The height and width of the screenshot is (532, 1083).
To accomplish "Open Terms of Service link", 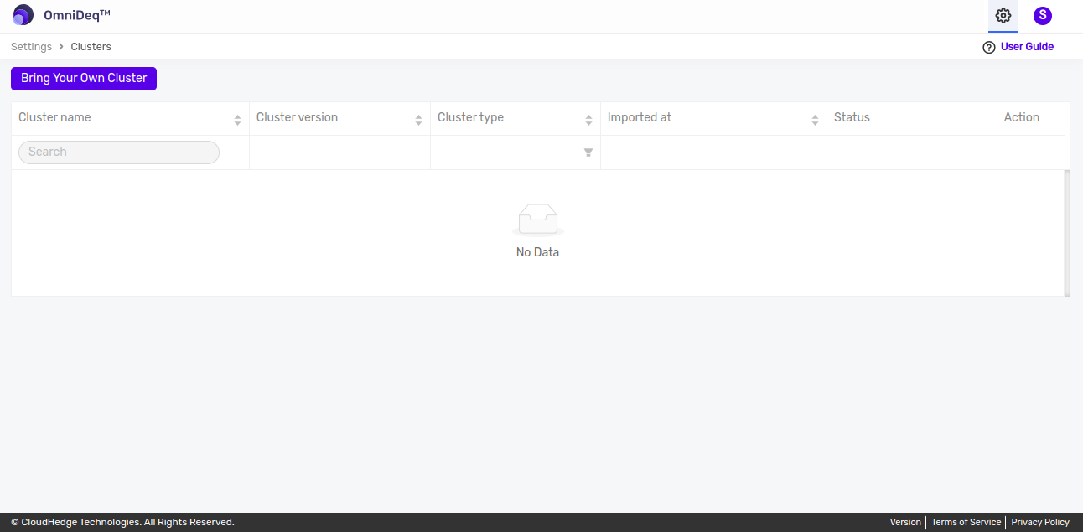I will click(x=966, y=522).
